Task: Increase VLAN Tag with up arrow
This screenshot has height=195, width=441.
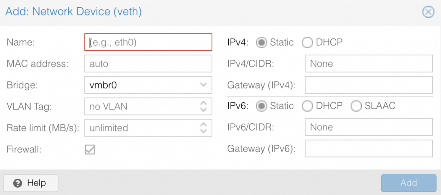Action: (x=203, y=103)
